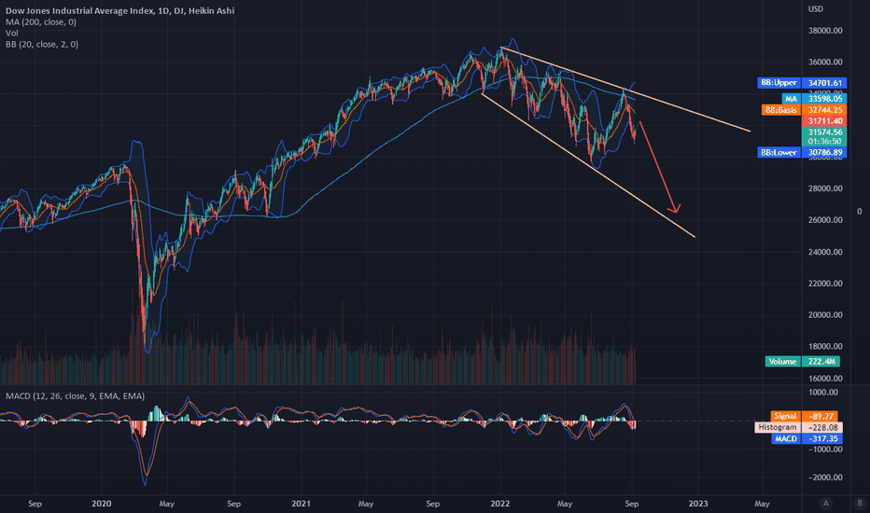Click the BB:Basis price scale tag

click(780, 110)
